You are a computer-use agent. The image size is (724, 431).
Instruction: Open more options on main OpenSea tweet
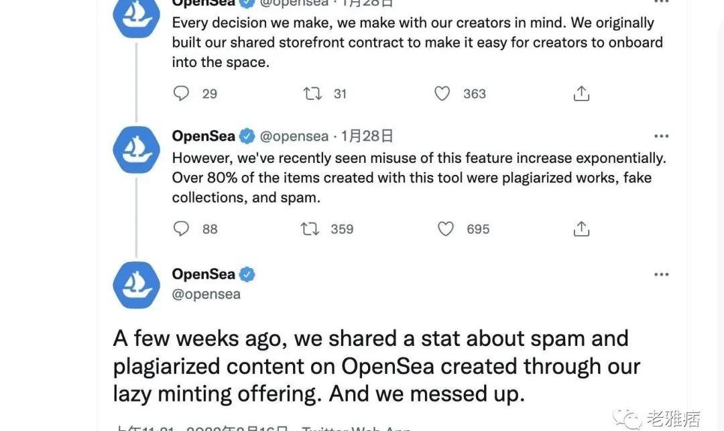pyautogui.click(x=661, y=274)
